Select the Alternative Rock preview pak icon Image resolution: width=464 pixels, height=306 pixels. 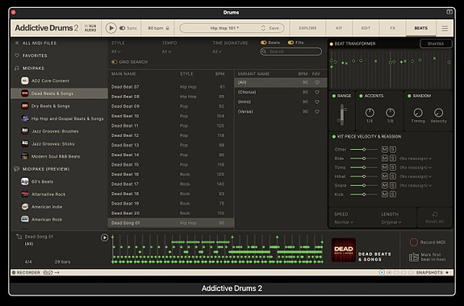(25, 194)
